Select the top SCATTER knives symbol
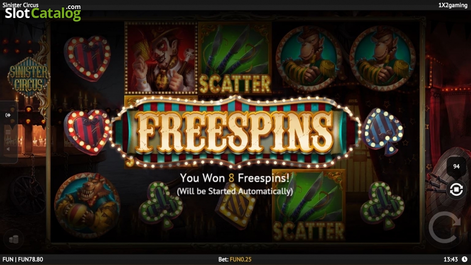Screen dimensions: 471x265 [235, 58]
